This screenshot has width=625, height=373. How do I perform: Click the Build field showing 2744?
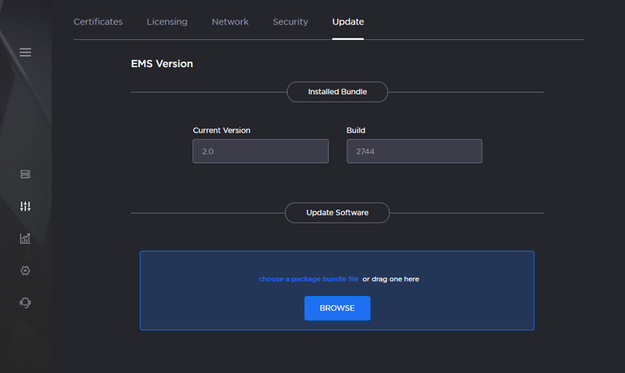click(x=414, y=151)
